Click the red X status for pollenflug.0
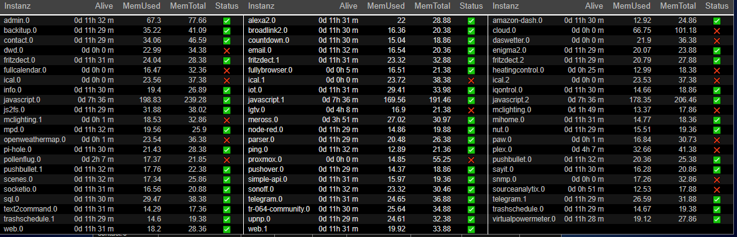The width and height of the screenshot is (737, 237). click(227, 160)
